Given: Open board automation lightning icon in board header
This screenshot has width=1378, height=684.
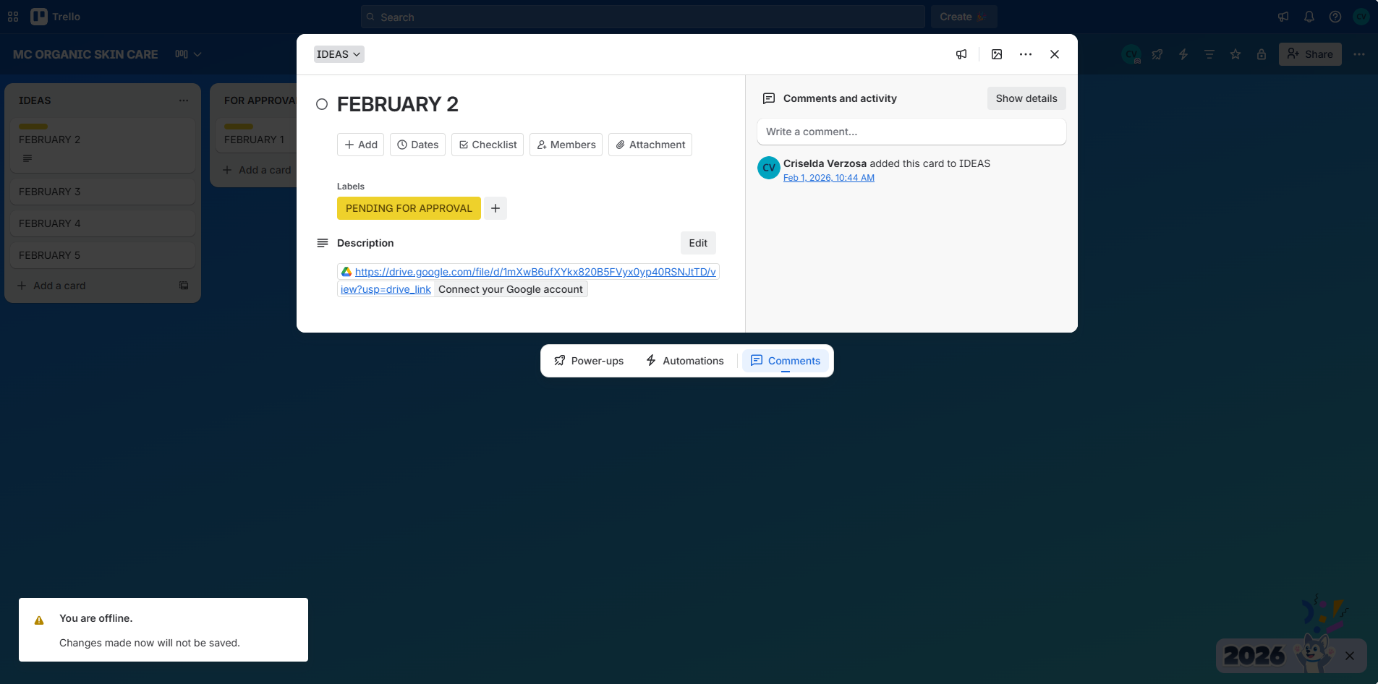Looking at the screenshot, I should pos(1183,54).
